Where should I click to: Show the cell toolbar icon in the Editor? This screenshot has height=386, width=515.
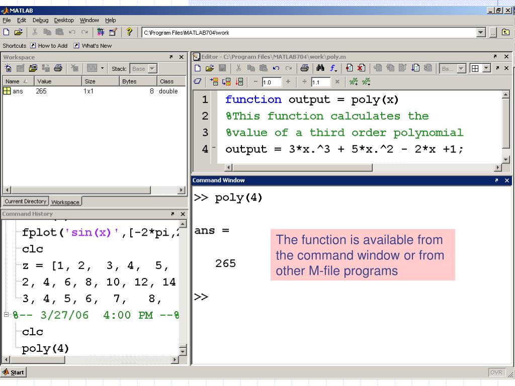pyautogui.click(x=197, y=81)
